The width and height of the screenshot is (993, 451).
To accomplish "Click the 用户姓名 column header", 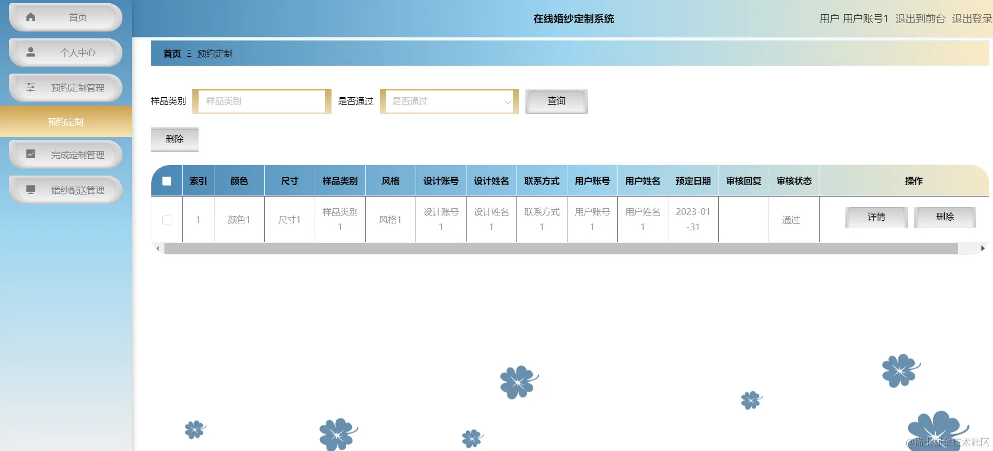I will pos(643,181).
